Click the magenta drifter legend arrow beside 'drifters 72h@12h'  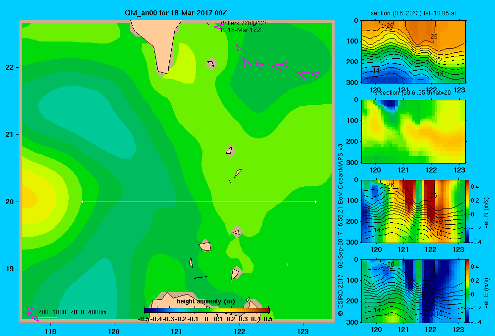click(x=218, y=27)
